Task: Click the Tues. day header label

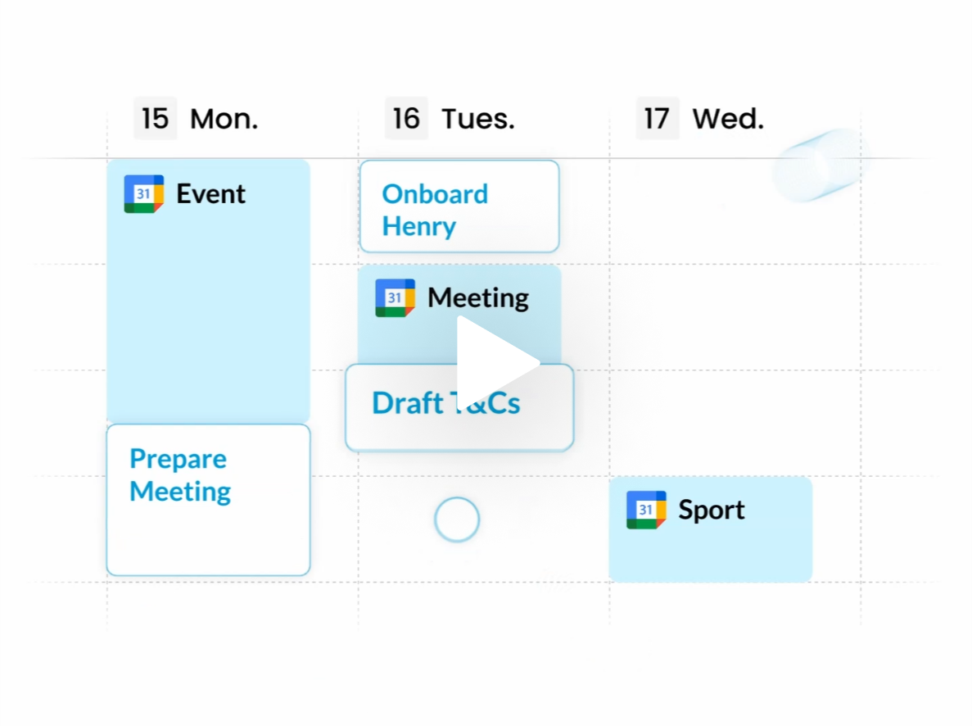Action: (478, 120)
